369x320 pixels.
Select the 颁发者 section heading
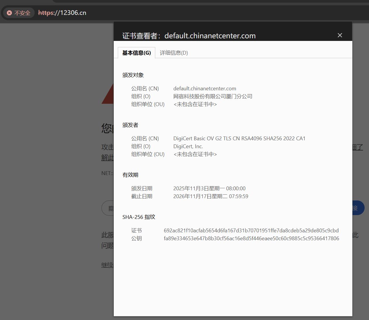tap(130, 125)
